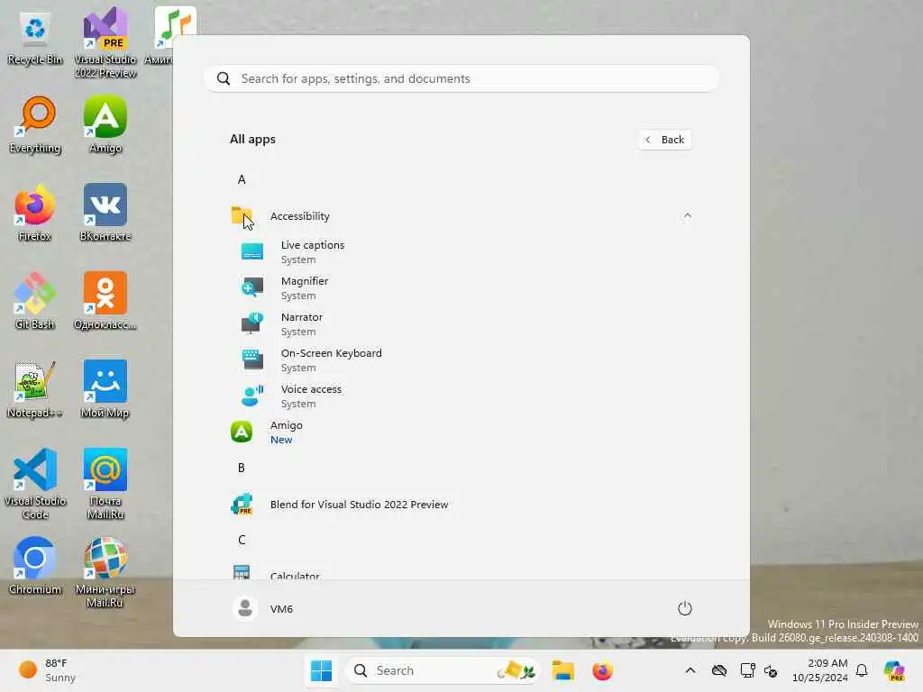Go Back from the All apps list
Image resolution: width=923 pixels, height=692 pixels.
[x=664, y=140]
